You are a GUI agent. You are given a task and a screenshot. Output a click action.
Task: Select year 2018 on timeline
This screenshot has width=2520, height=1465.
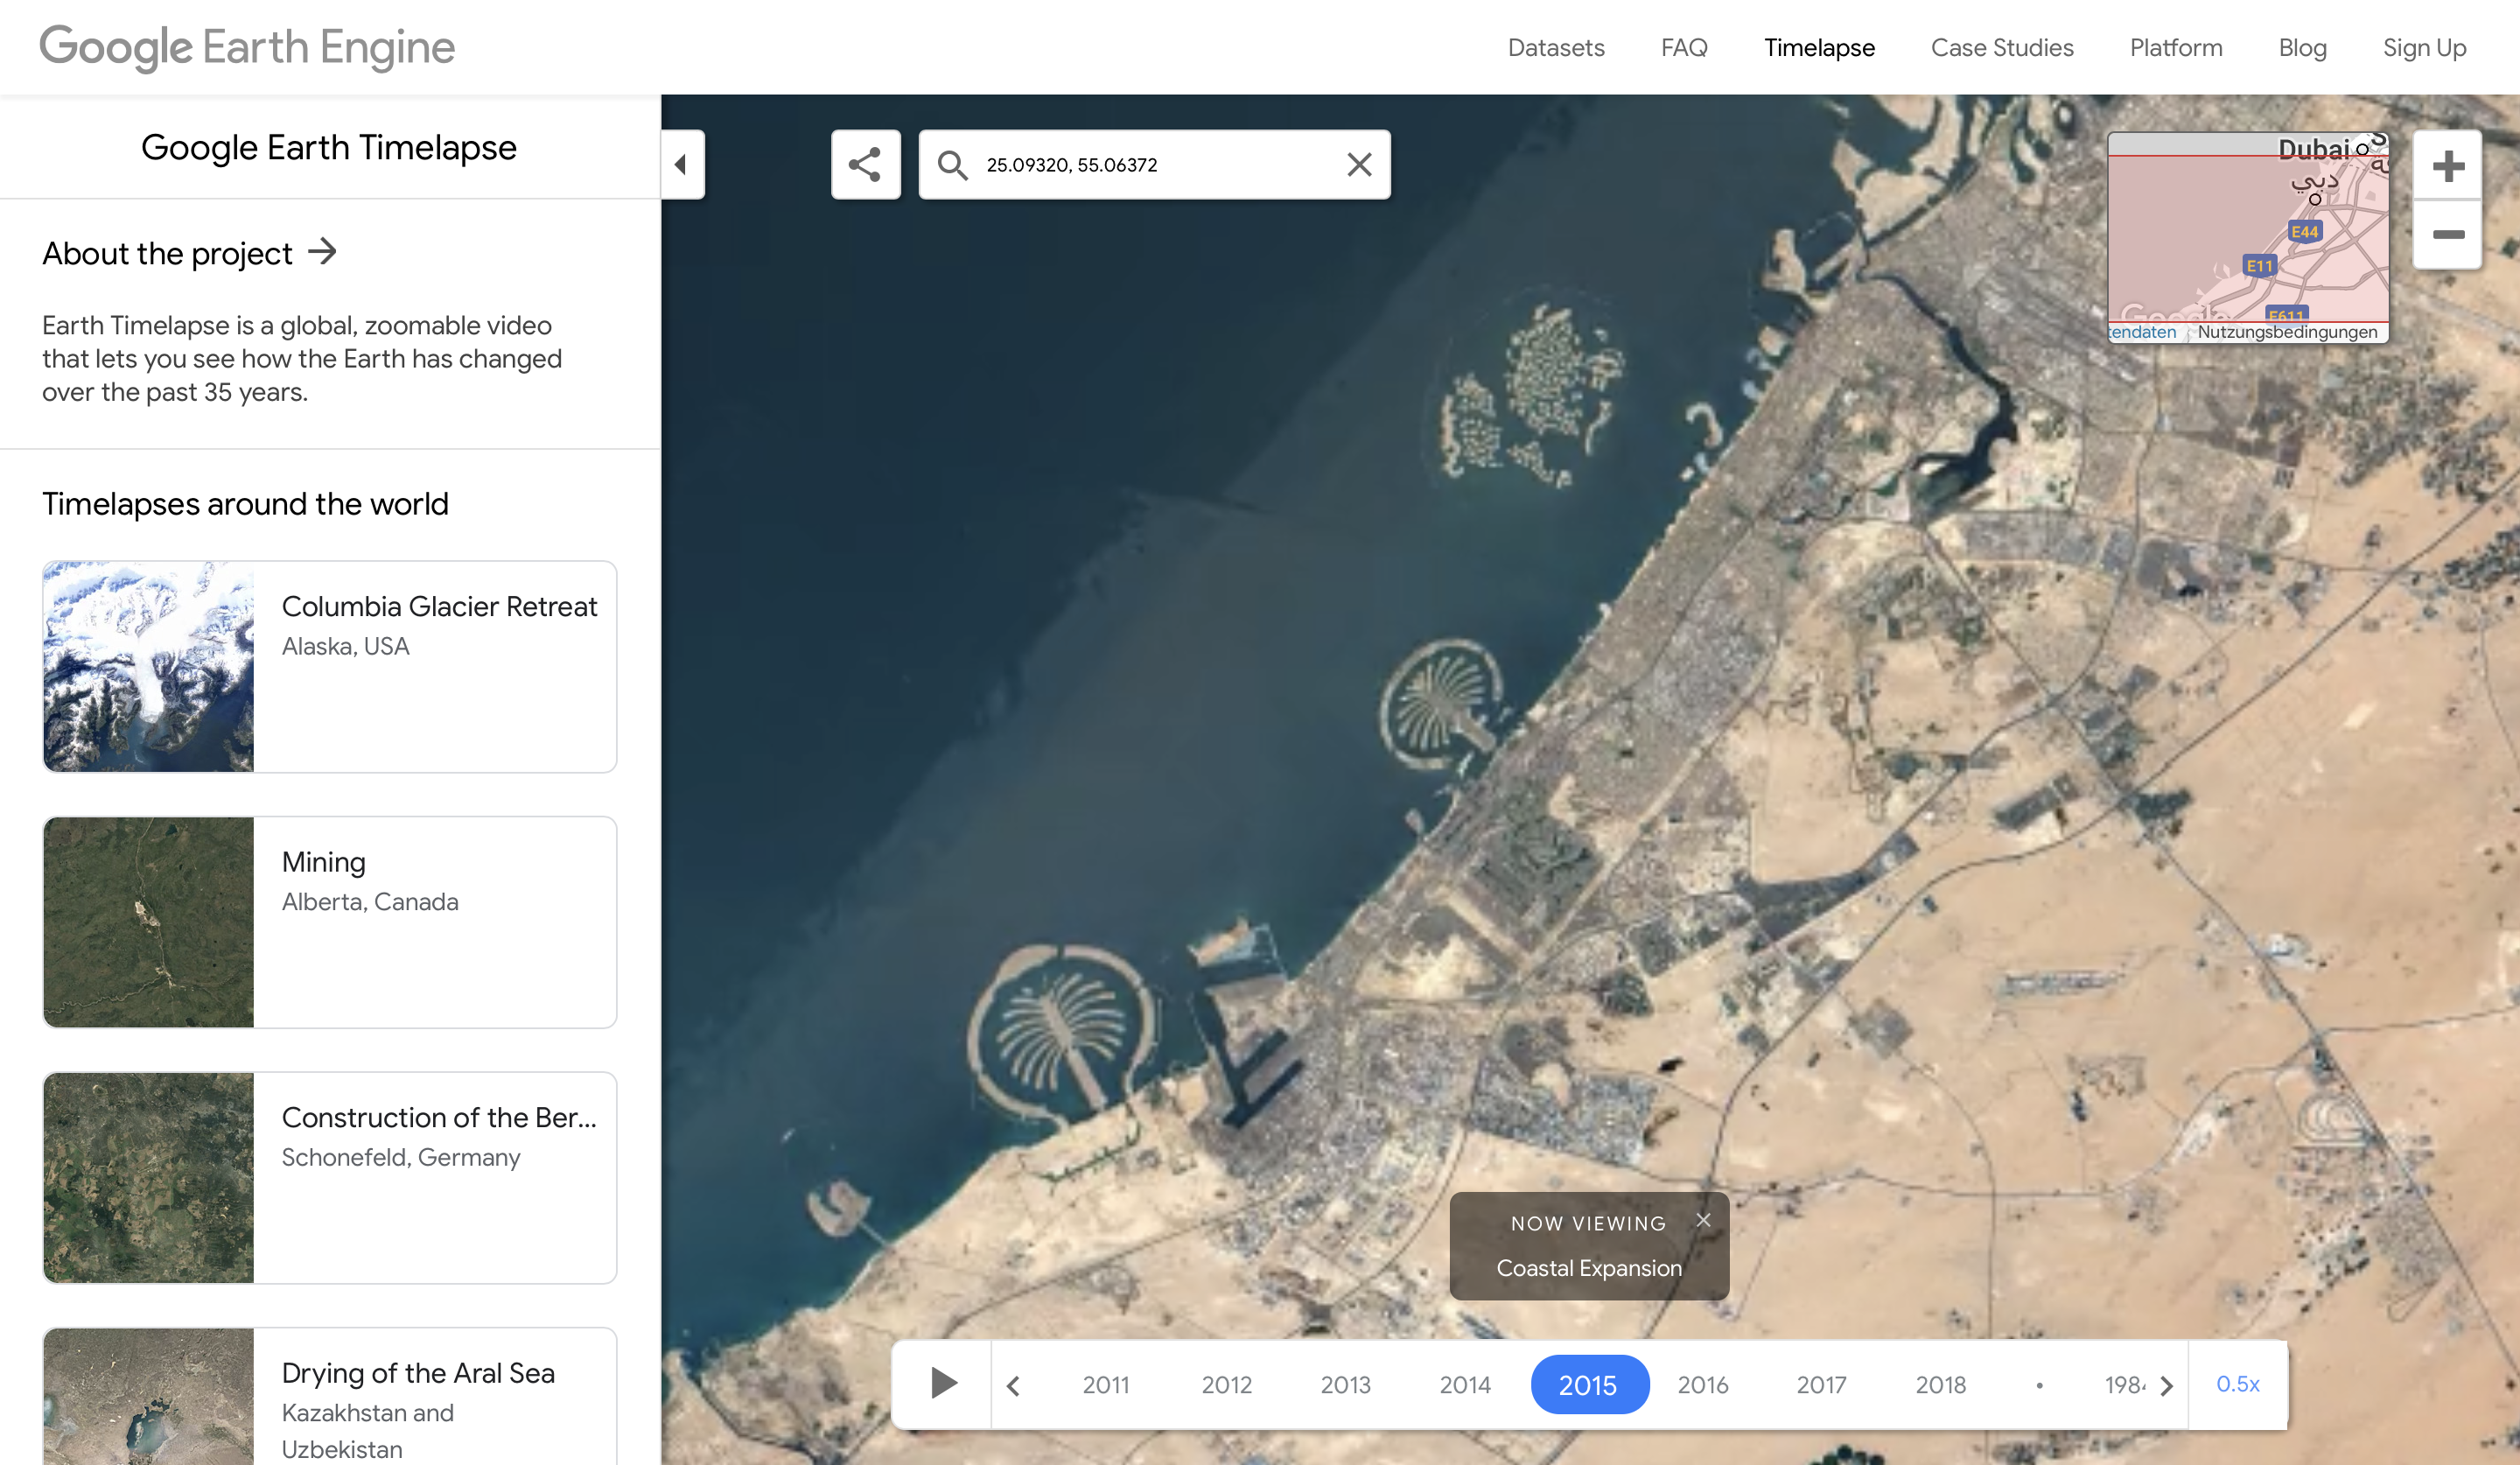1940,1385
